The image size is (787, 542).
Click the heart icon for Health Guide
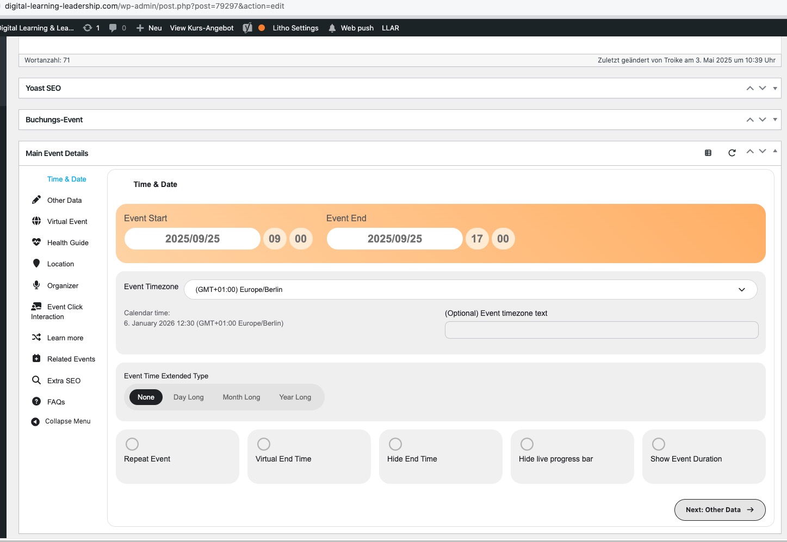tap(36, 242)
